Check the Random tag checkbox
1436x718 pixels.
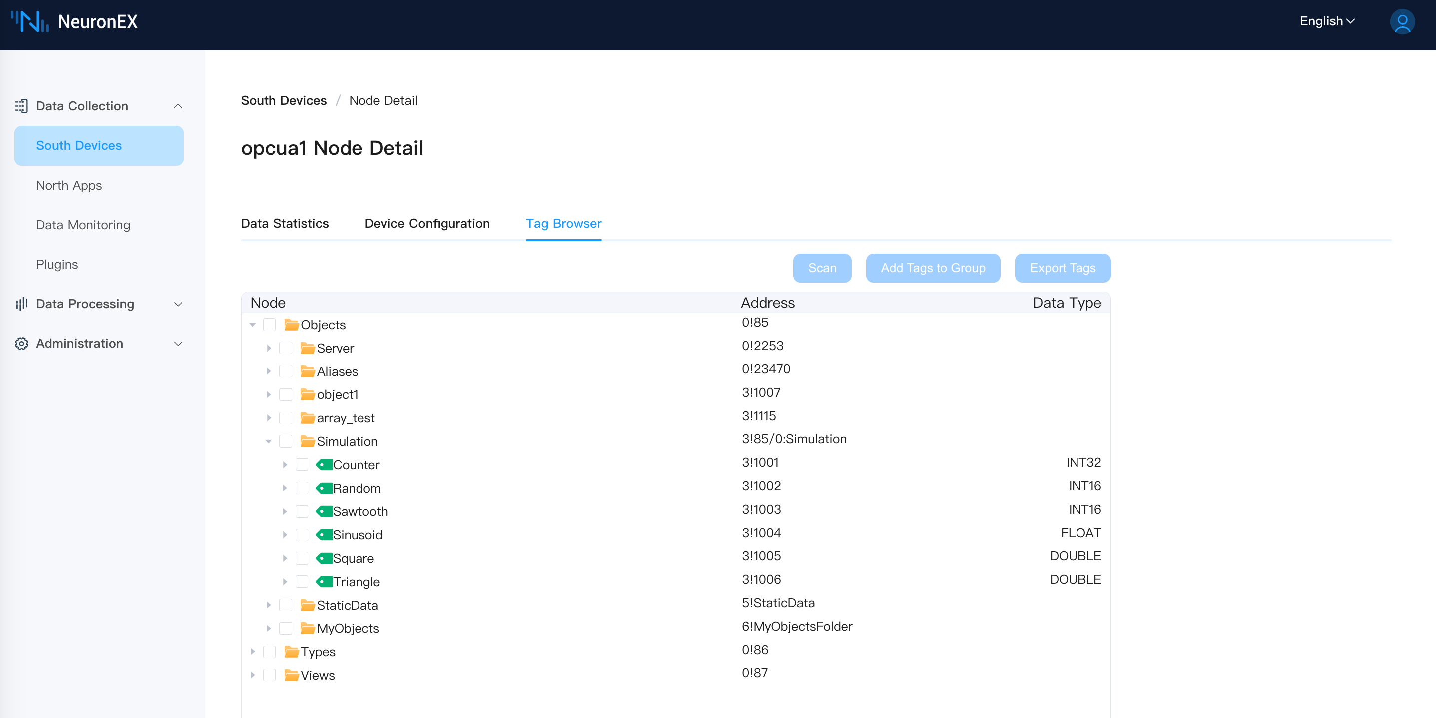point(302,488)
